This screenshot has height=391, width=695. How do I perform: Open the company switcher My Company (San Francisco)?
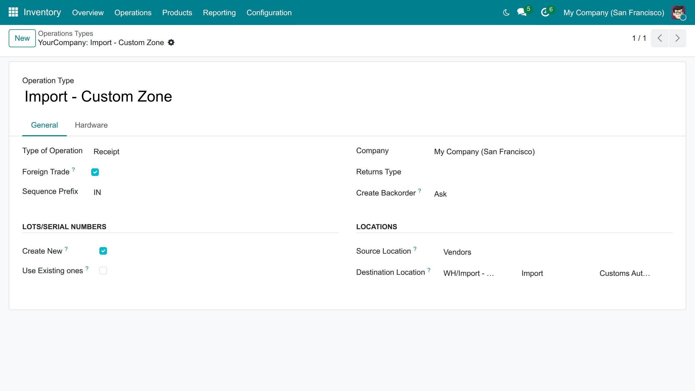tap(614, 12)
